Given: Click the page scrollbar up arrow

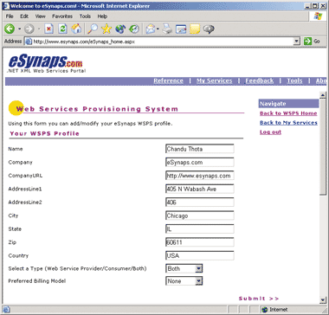Looking at the screenshot, I should [323, 95].
